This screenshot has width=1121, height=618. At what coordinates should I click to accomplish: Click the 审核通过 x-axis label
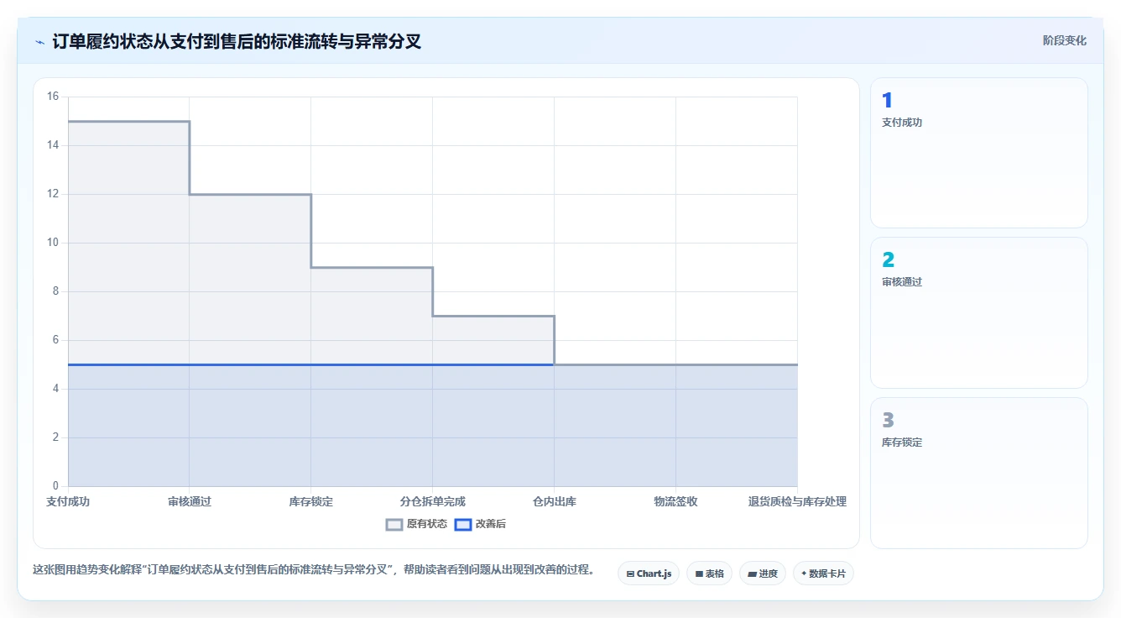[190, 501]
